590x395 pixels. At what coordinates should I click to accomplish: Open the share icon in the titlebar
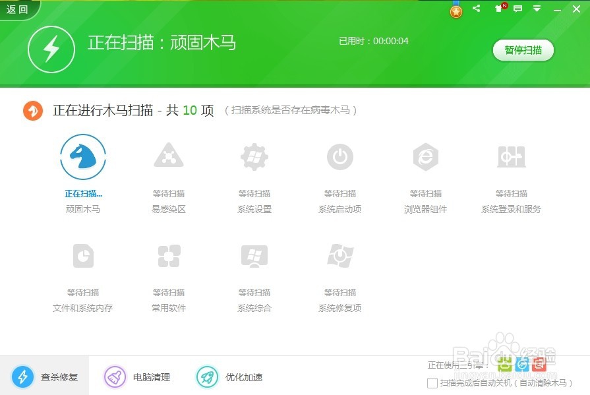pyautogui.click(x=476, y=9)
